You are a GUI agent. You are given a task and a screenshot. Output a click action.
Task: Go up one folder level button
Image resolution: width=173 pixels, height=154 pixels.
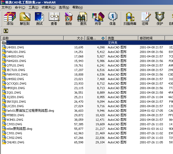(6, 31)
